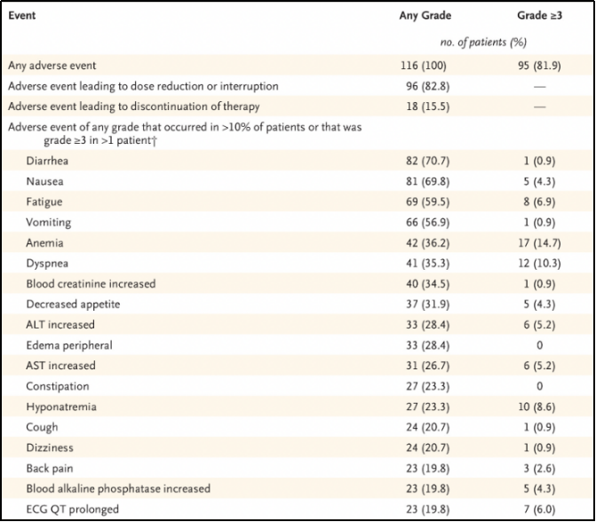This screenshot has width=596, height=522.
Task: Click the "Vomiting" event label
Action: [x=50, y=223]
